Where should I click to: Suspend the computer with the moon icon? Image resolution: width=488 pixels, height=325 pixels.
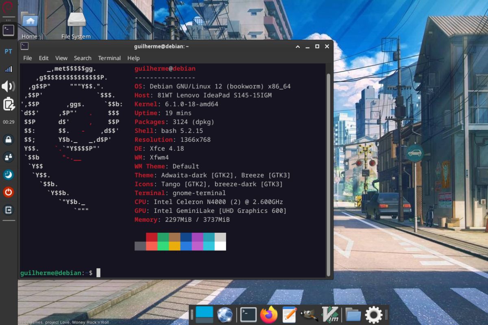(x=9, y=175)
